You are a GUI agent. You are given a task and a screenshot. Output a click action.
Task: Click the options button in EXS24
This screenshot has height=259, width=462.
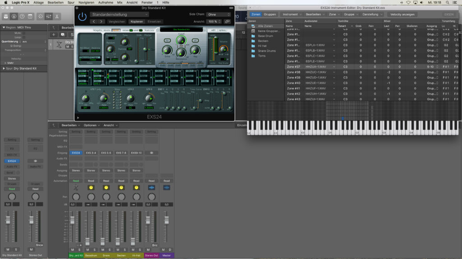pyautogui.click(x=222, y=30)
